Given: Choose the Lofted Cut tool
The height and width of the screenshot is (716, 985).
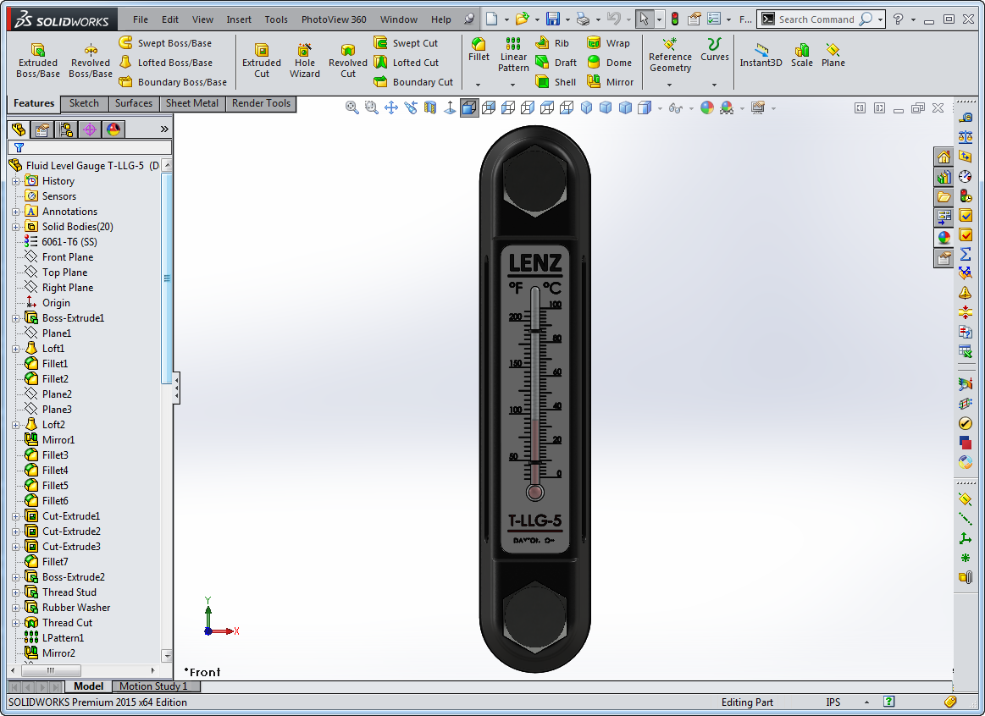Looking at the screenshot, I should (406, 62).
